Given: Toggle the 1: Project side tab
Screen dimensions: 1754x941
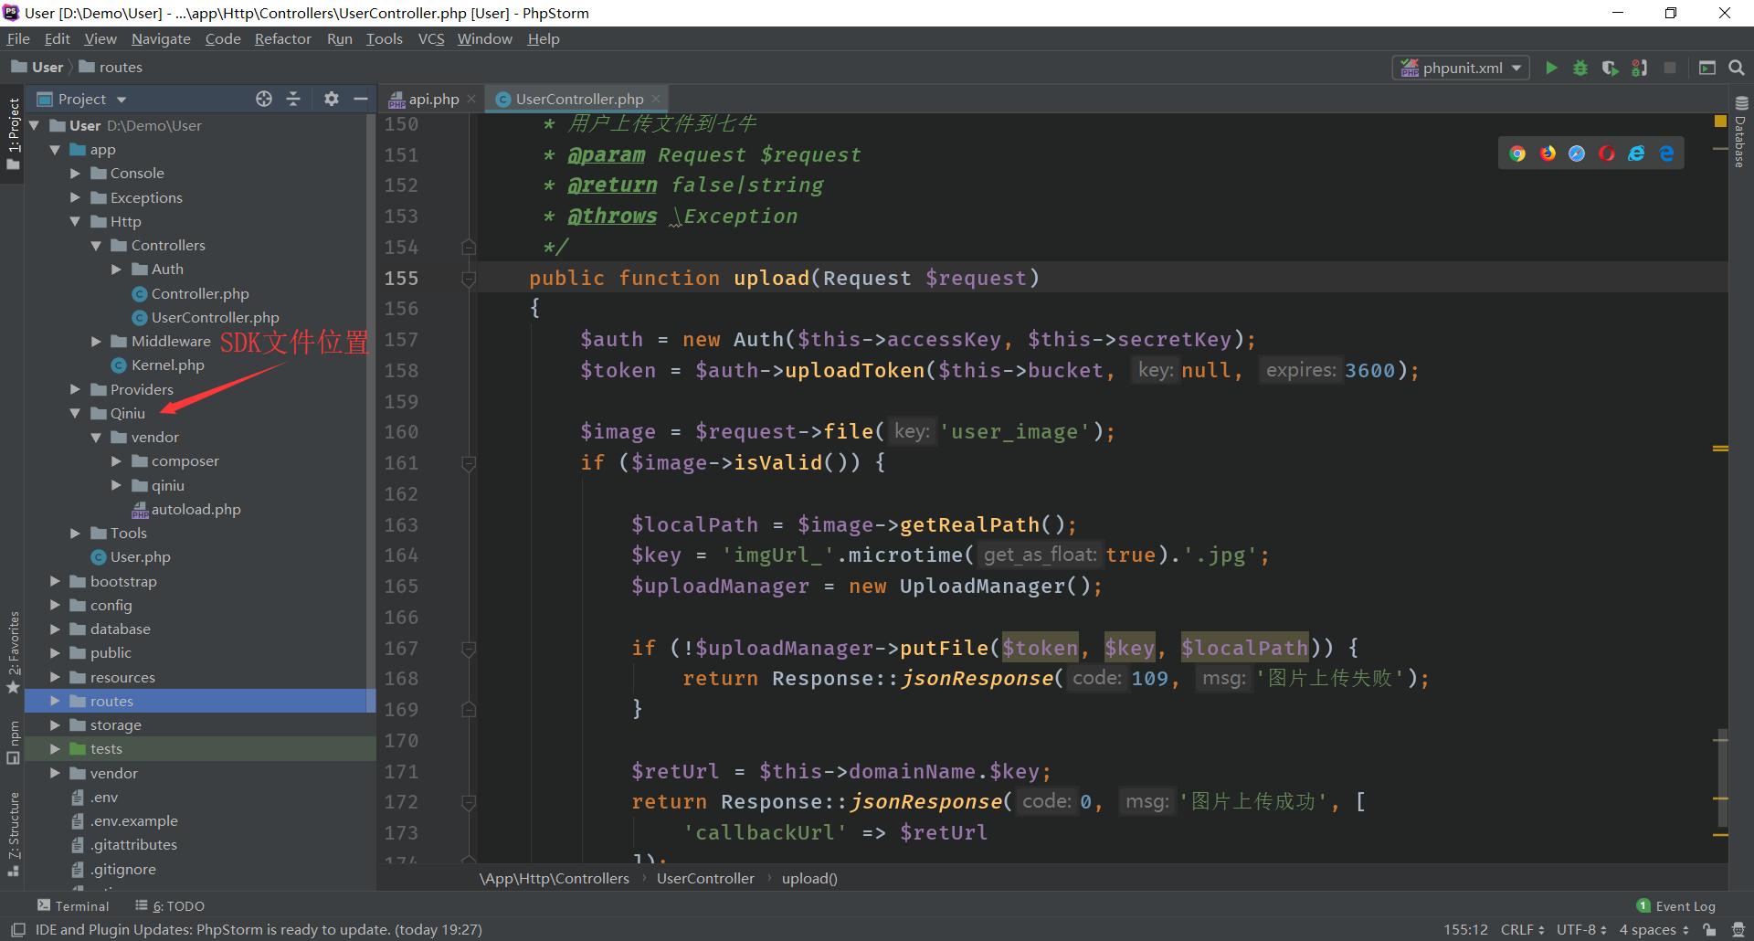Looking at the screenshot, I should click(x=13, y=133).
